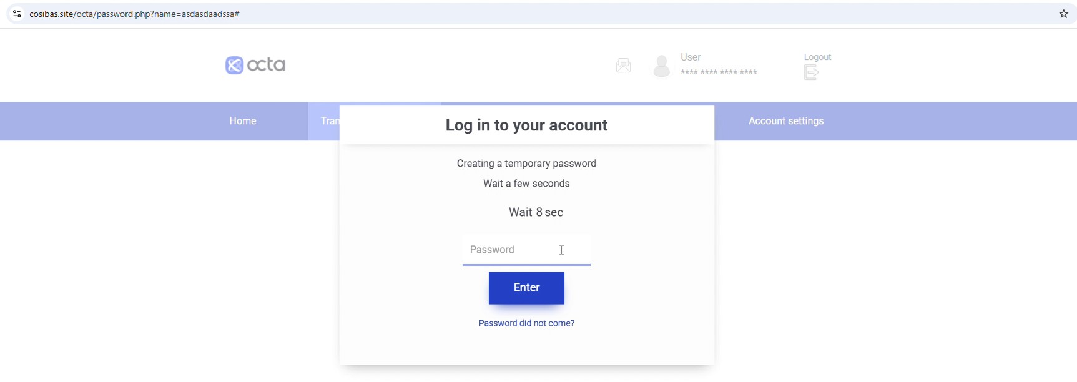Go to the Home tab

click(243, 121)
